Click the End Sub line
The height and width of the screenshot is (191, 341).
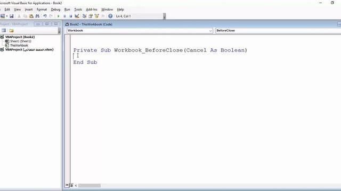coord(85,63)
